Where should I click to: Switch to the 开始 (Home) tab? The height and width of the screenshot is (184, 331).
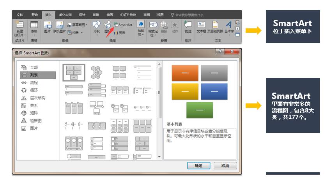pyautogui.click(x=34, y=15)
